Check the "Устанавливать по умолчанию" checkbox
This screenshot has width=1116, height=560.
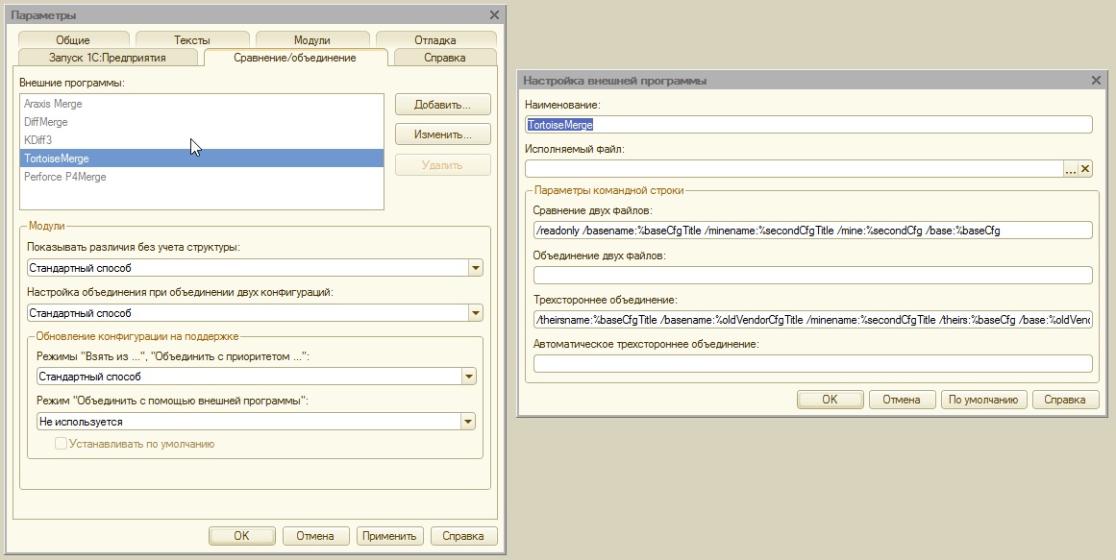tap(61, 443)
